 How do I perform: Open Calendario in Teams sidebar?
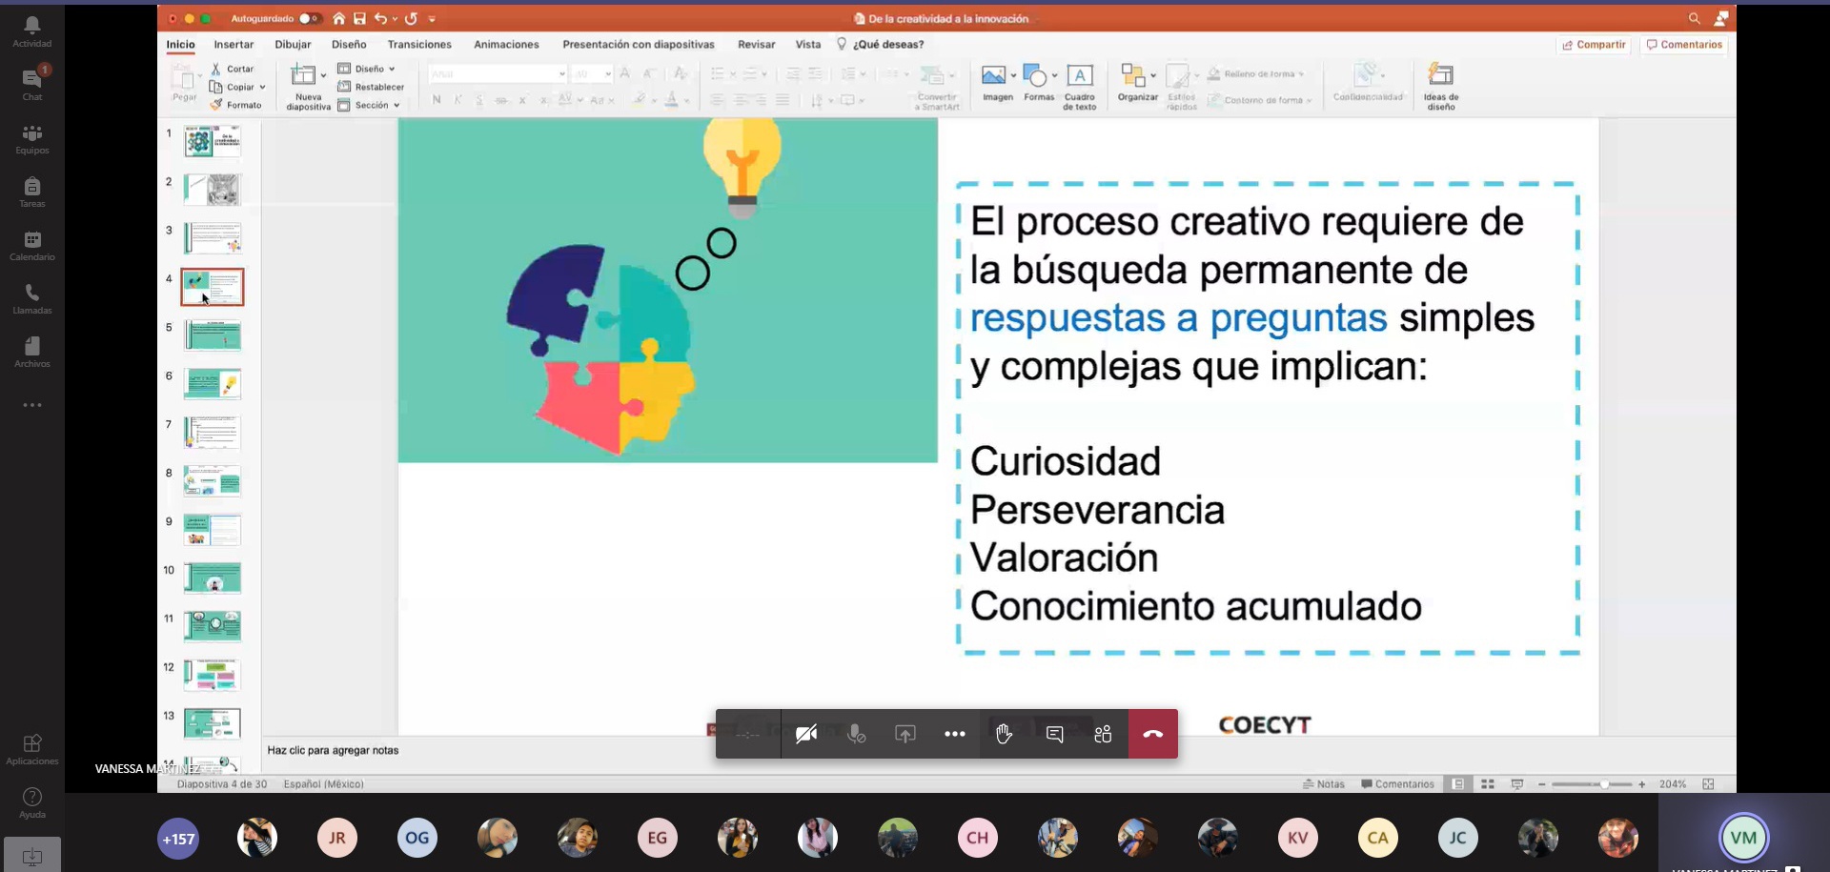pos(31,246)
